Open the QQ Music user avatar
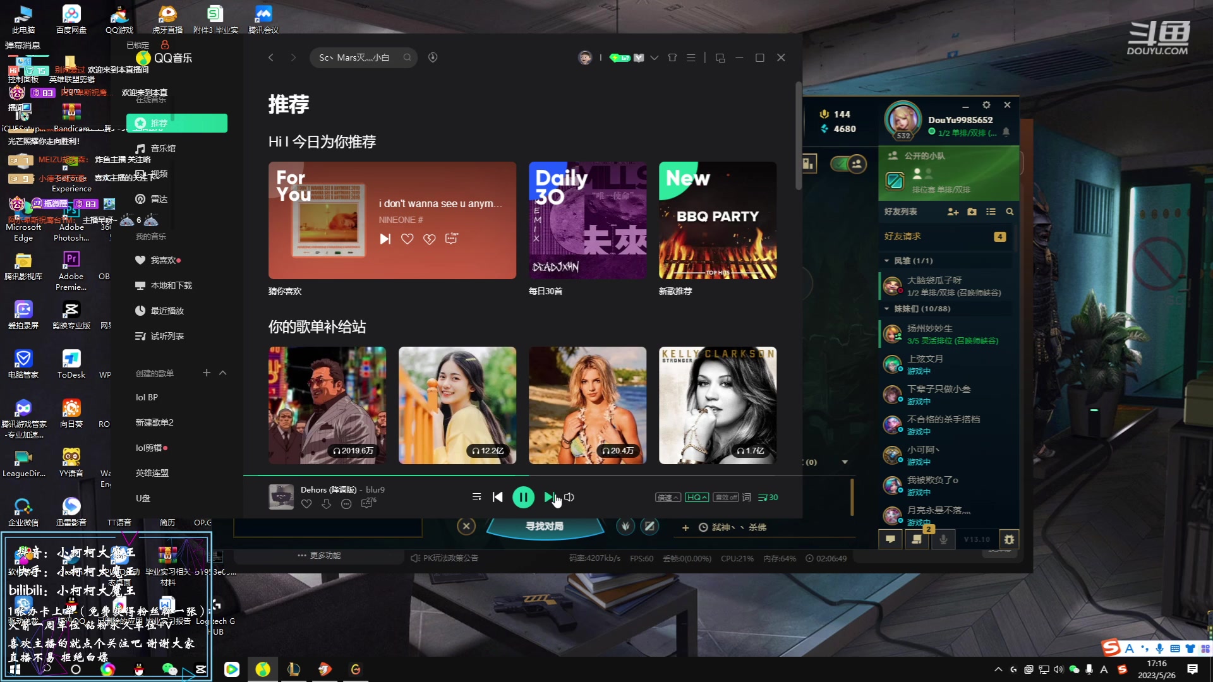This screenshot has height=682, width=1213. point(585,57)
